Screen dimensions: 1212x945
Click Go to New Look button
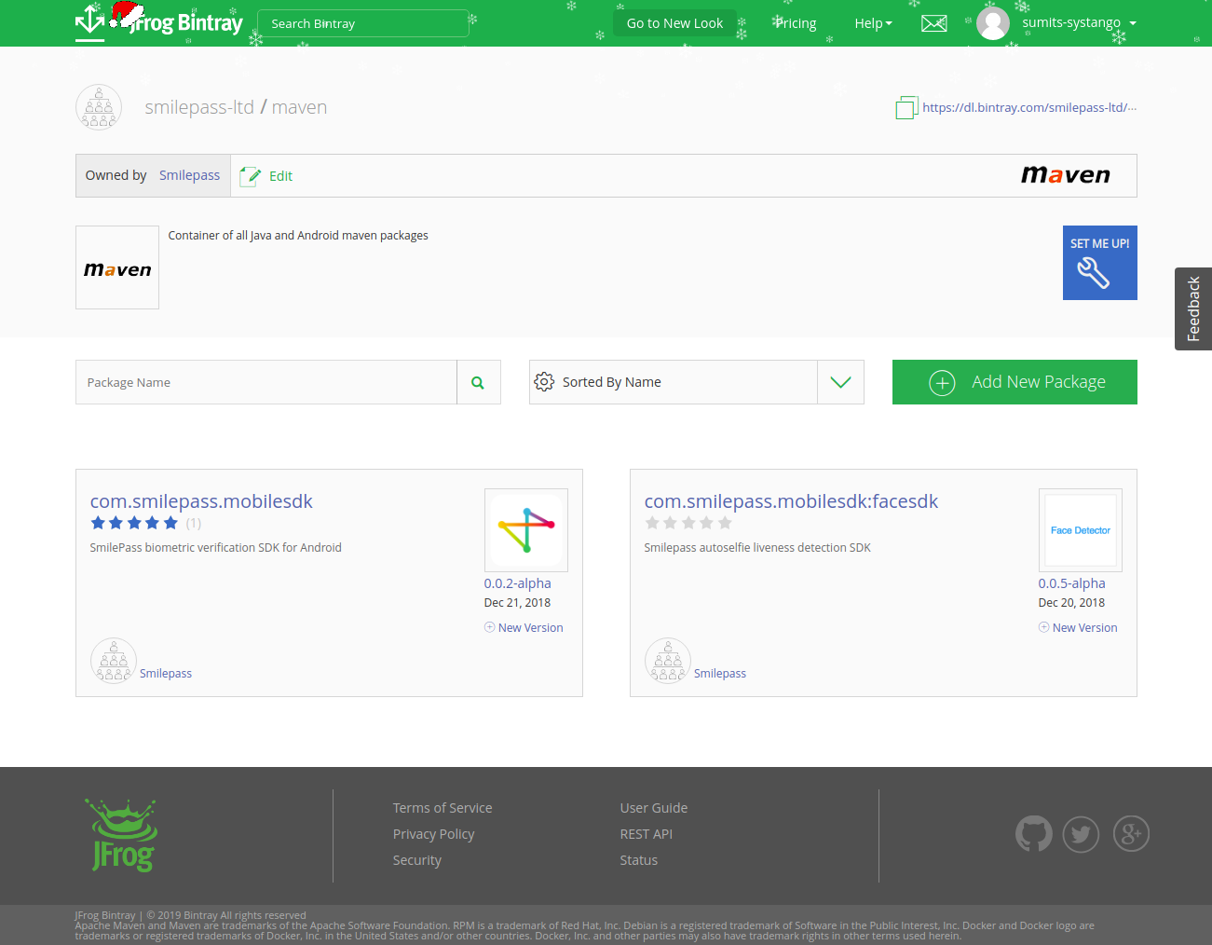674,23
